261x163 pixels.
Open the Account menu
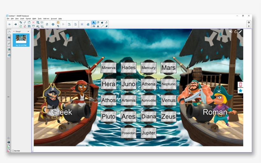[x=54, y=19]
